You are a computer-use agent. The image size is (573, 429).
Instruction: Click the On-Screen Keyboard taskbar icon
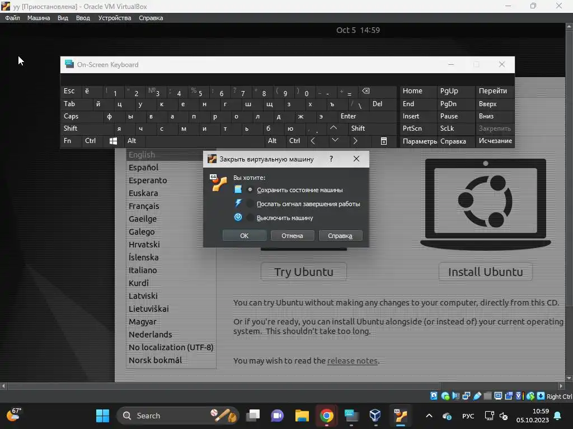coord(351,416)
